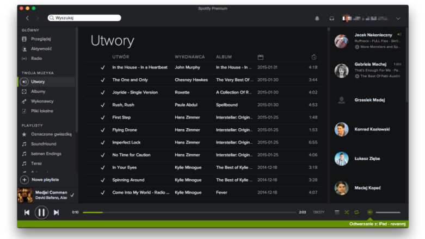Screen dimensions: 425x239
Task: Open the inbox icon next to bell
Action: [332, 18]
